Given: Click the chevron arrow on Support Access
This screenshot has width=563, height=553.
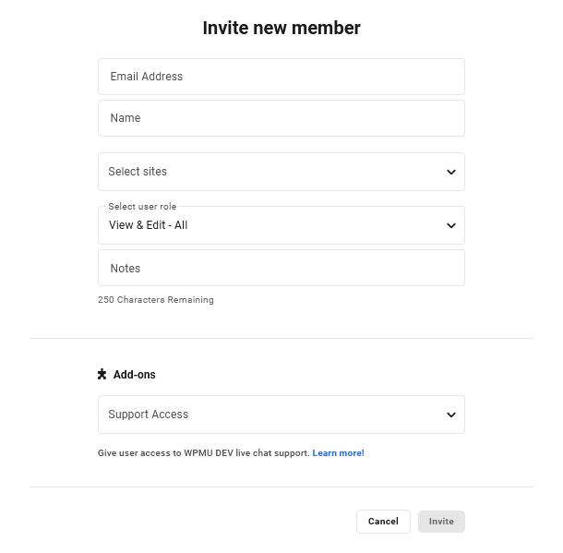Looking at the screenshot, I should point(451,415).
